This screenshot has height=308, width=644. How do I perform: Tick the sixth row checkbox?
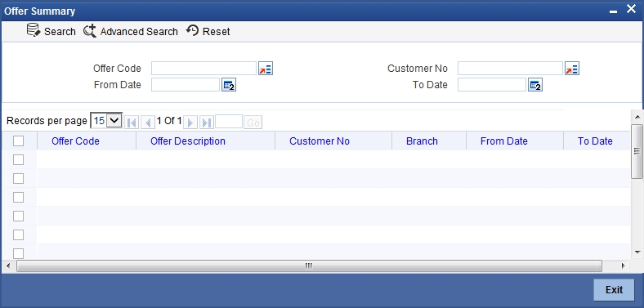pyautogui.click(x=19, y=253)
